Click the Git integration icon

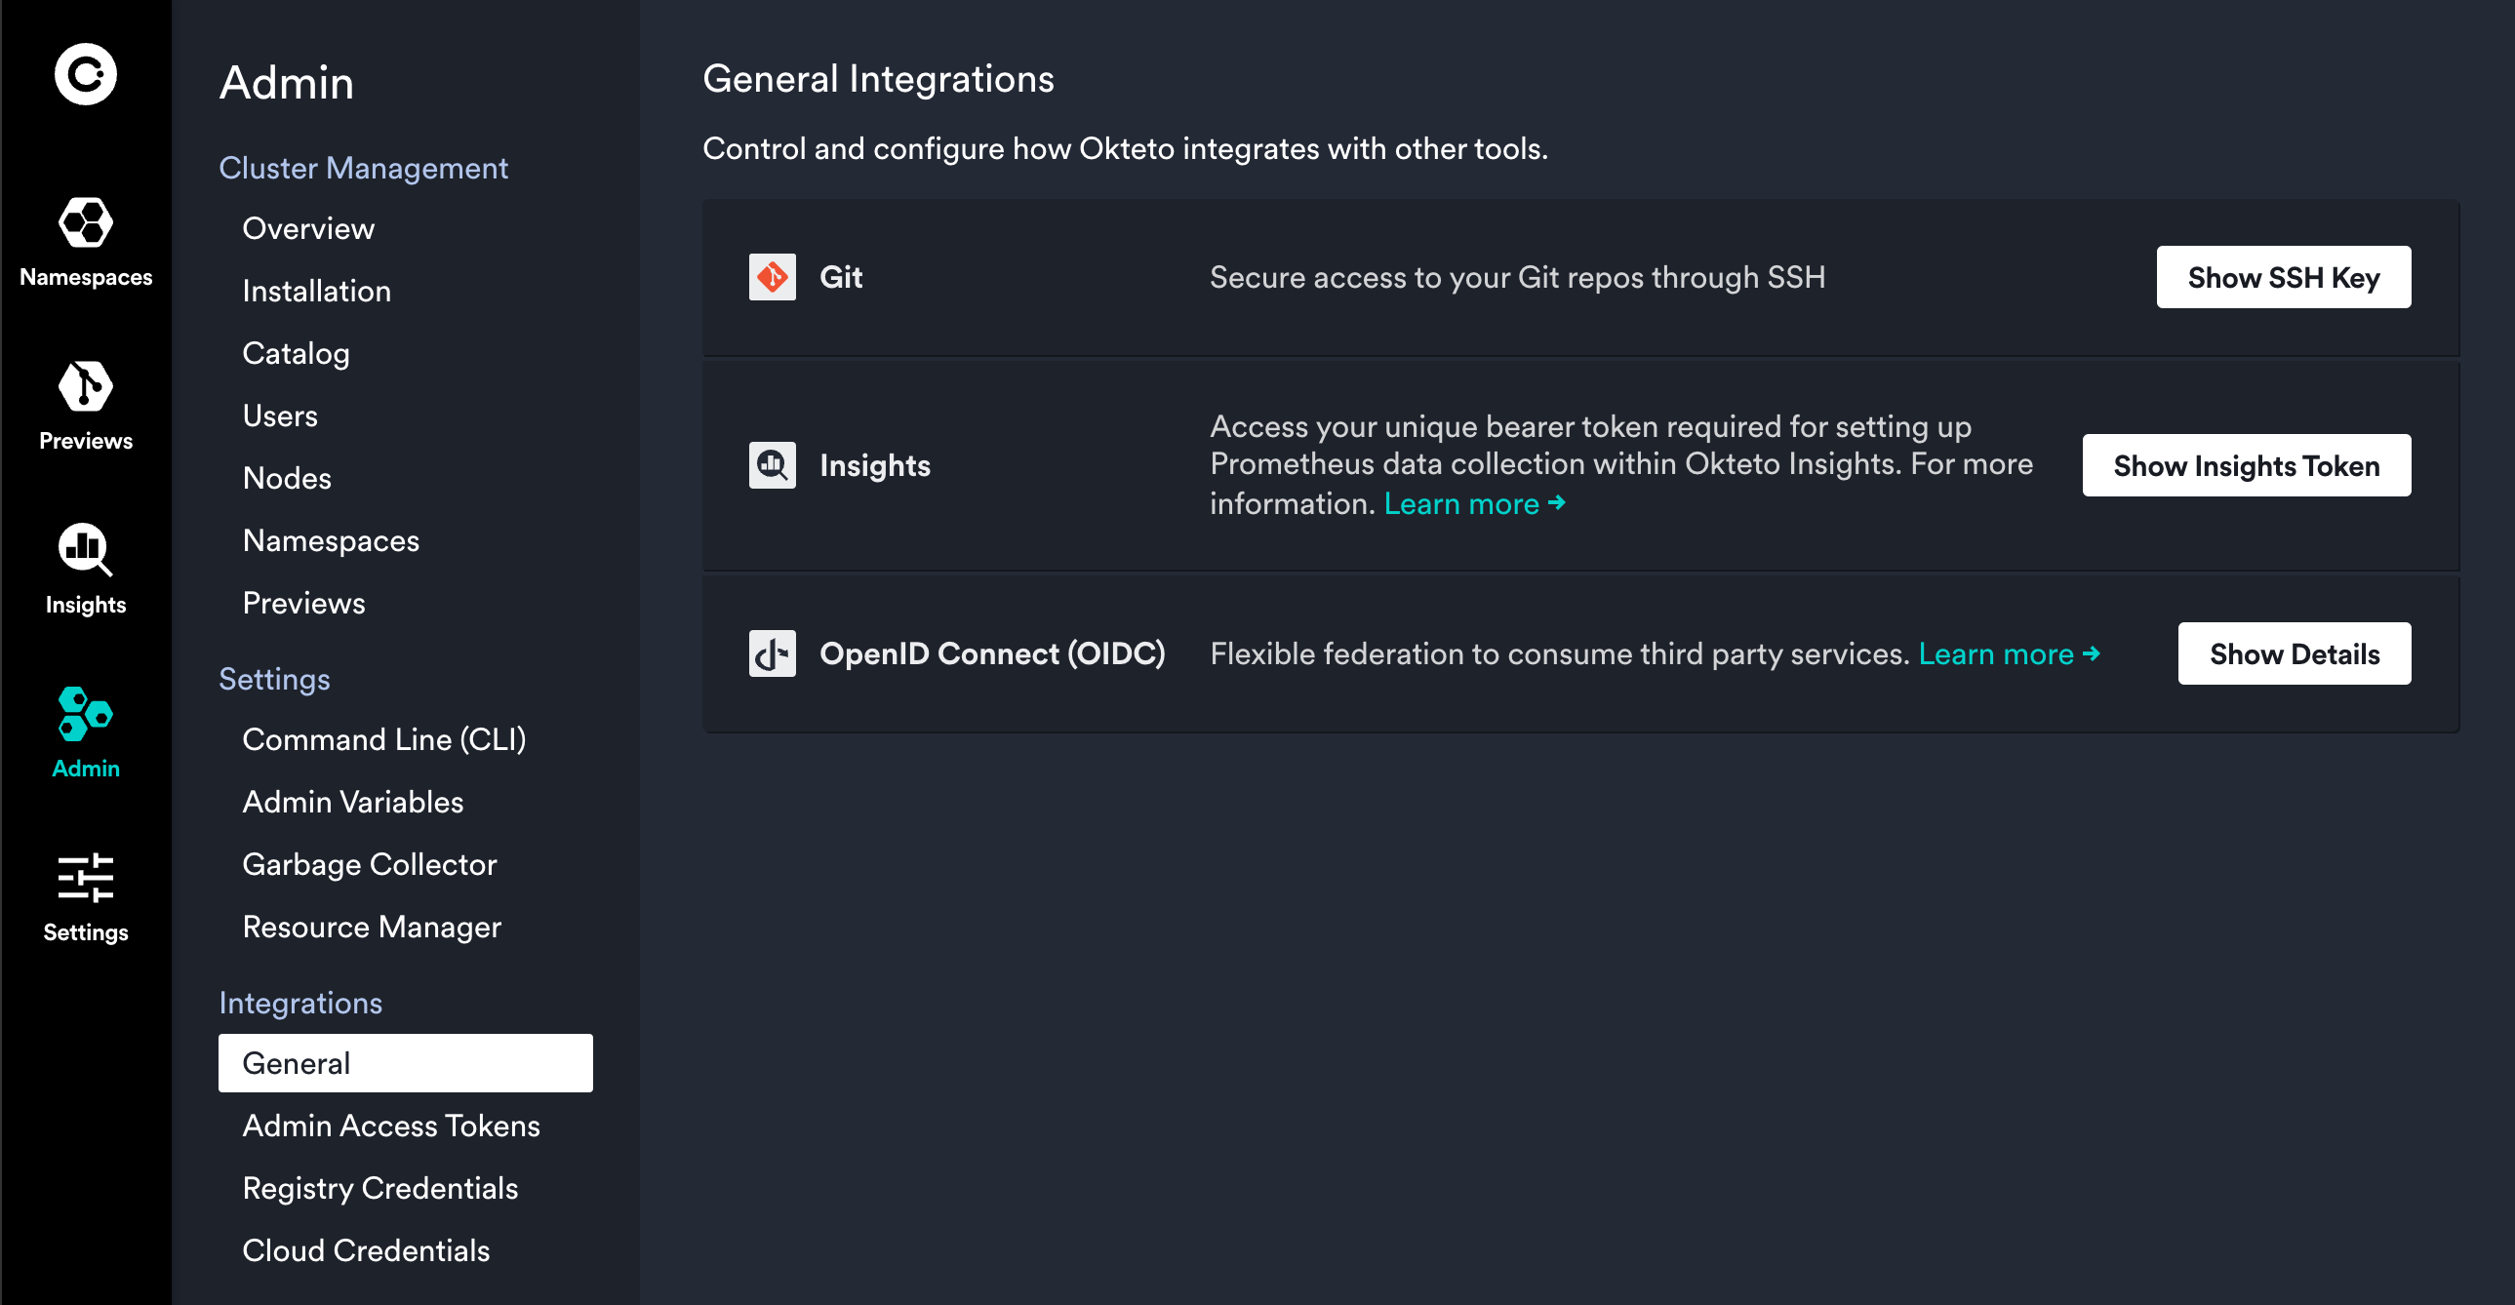pos(772,277)
